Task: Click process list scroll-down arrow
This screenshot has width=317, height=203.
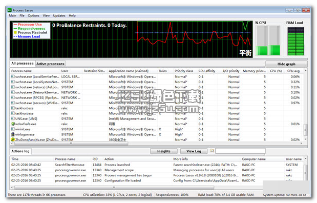Action: pos(305,139)
